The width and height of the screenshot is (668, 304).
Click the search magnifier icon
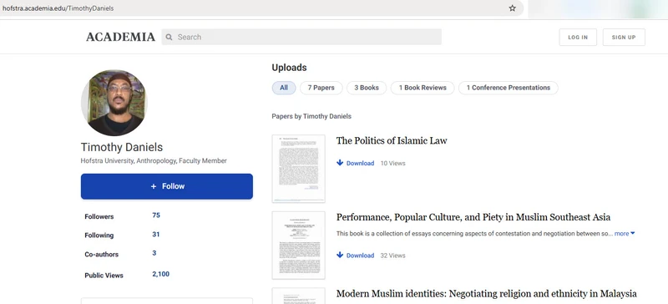click(170, 37)
